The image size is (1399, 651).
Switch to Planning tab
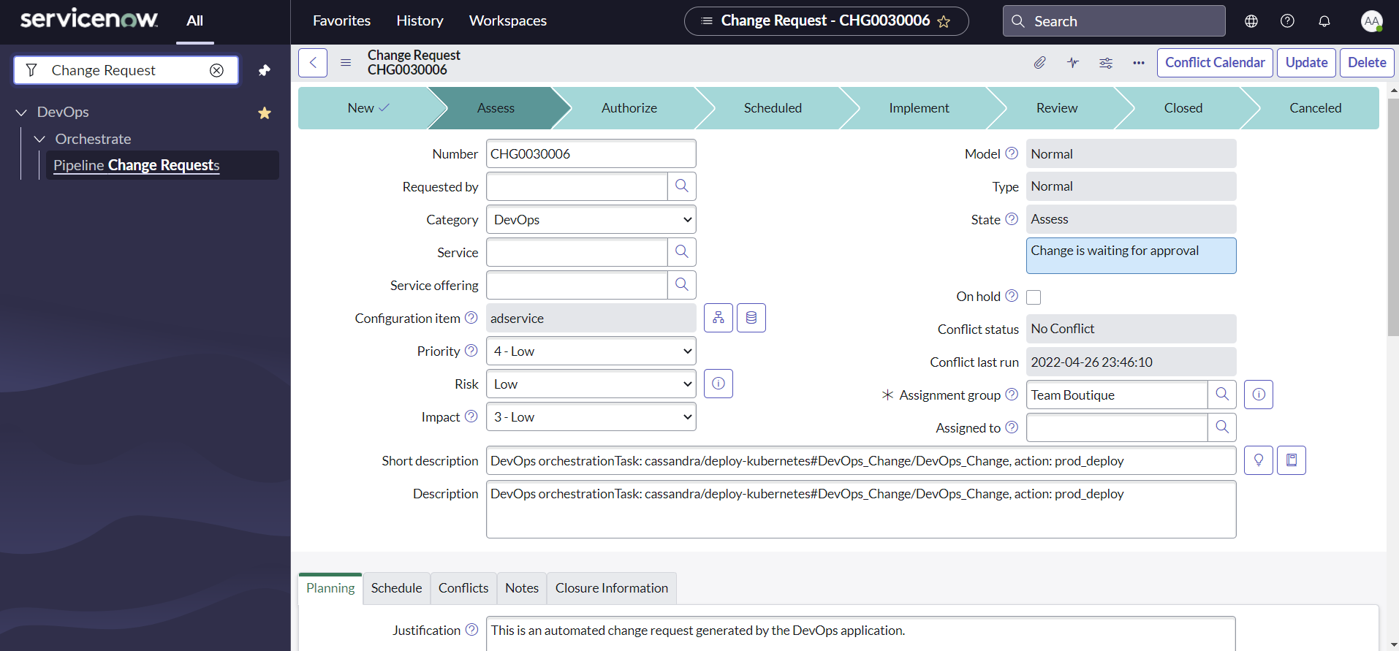(330, 588)
